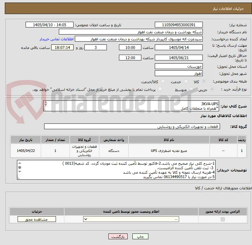252x245 pixels.
Task: Select the کالا/خدمت radio button
Action: point(163,81)
